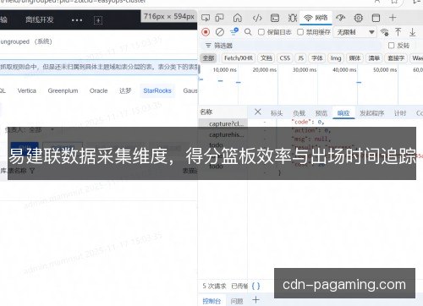The width and height of the screenshot is (423, 306).
Task: Stop recording network log red button
Action: (206, 32)
